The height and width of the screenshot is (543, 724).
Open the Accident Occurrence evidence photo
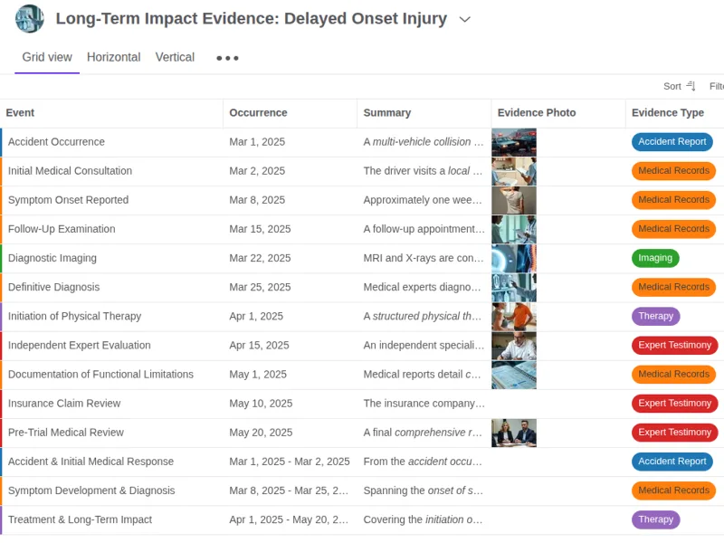(x=514, y=141)
